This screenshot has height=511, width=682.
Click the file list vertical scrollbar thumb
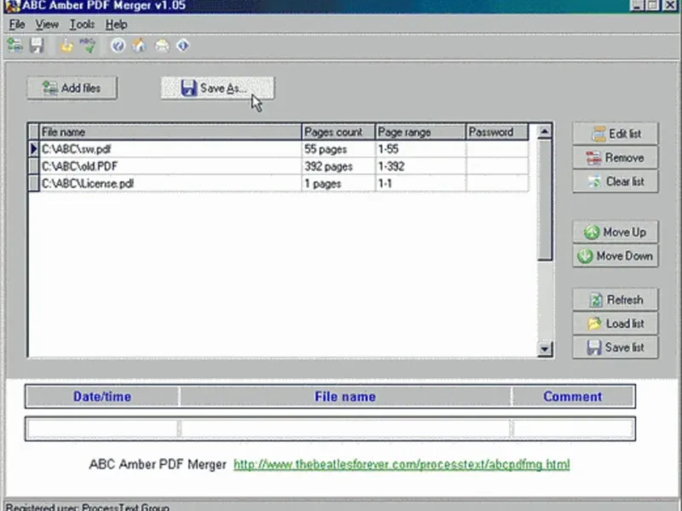545,200
